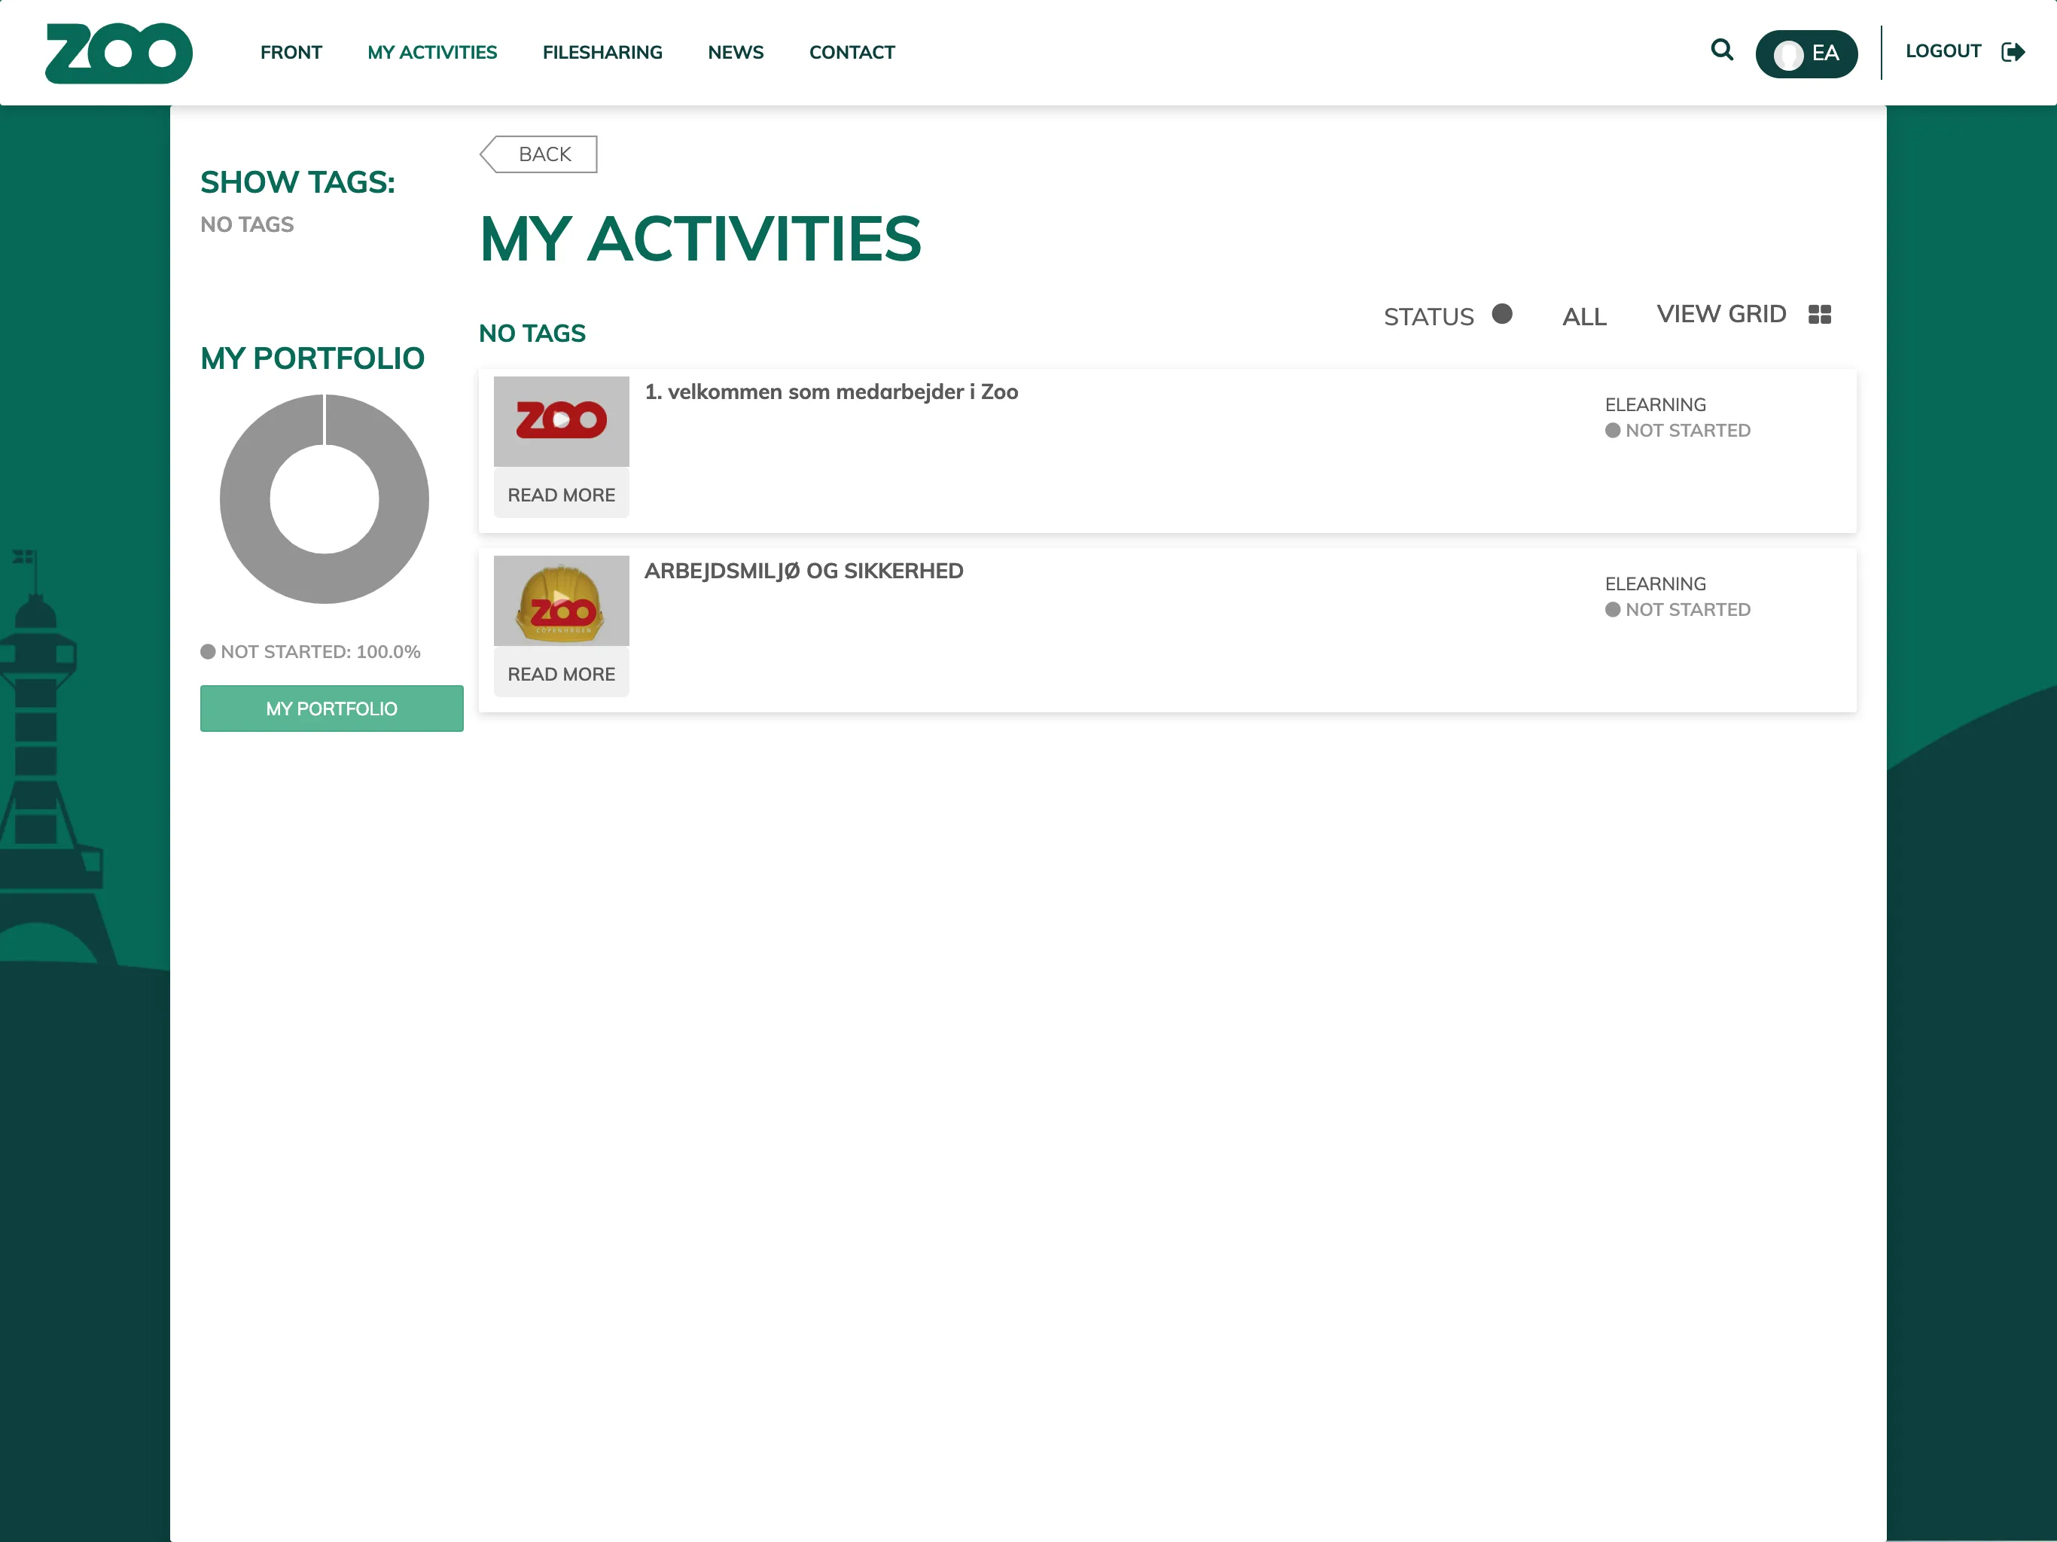Image resolution: width=2057 pixels, height=1542 pixels.
Task: Click BACK navigation button
Action: click(536, 154)
